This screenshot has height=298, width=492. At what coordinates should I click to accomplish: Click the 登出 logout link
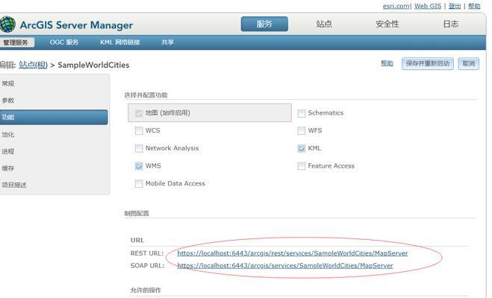click(455, 6)
